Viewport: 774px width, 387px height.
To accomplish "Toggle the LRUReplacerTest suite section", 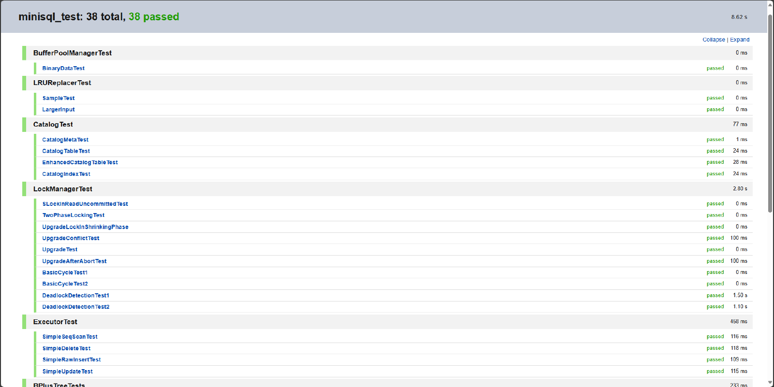I will [x=62, y=83].
